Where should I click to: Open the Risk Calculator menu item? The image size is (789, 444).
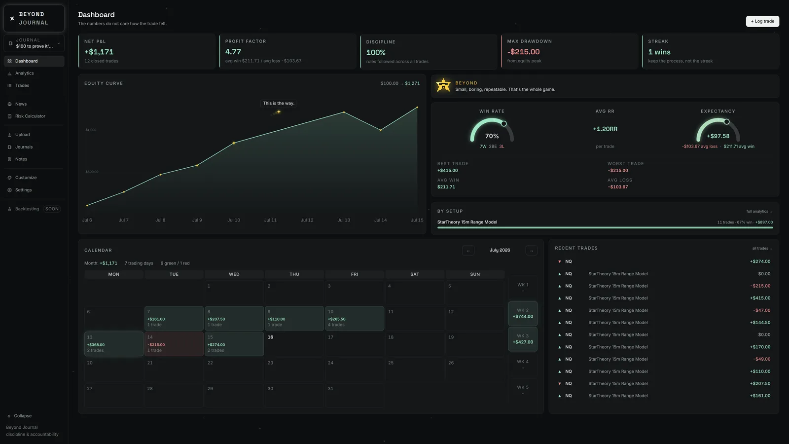pos(34,116)
